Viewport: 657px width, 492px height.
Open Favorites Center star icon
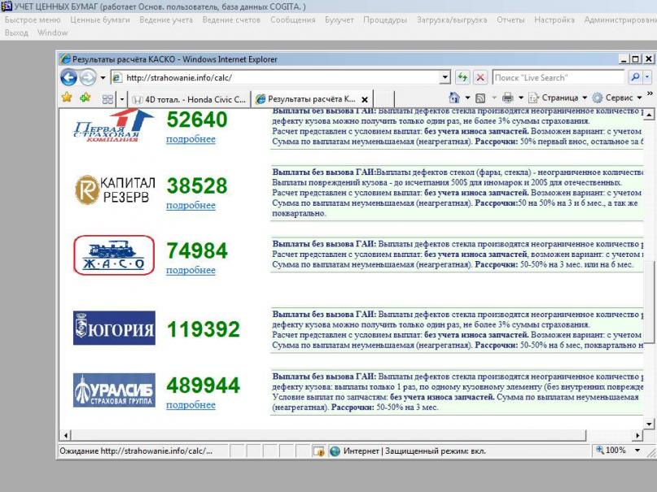pos(67,98)
